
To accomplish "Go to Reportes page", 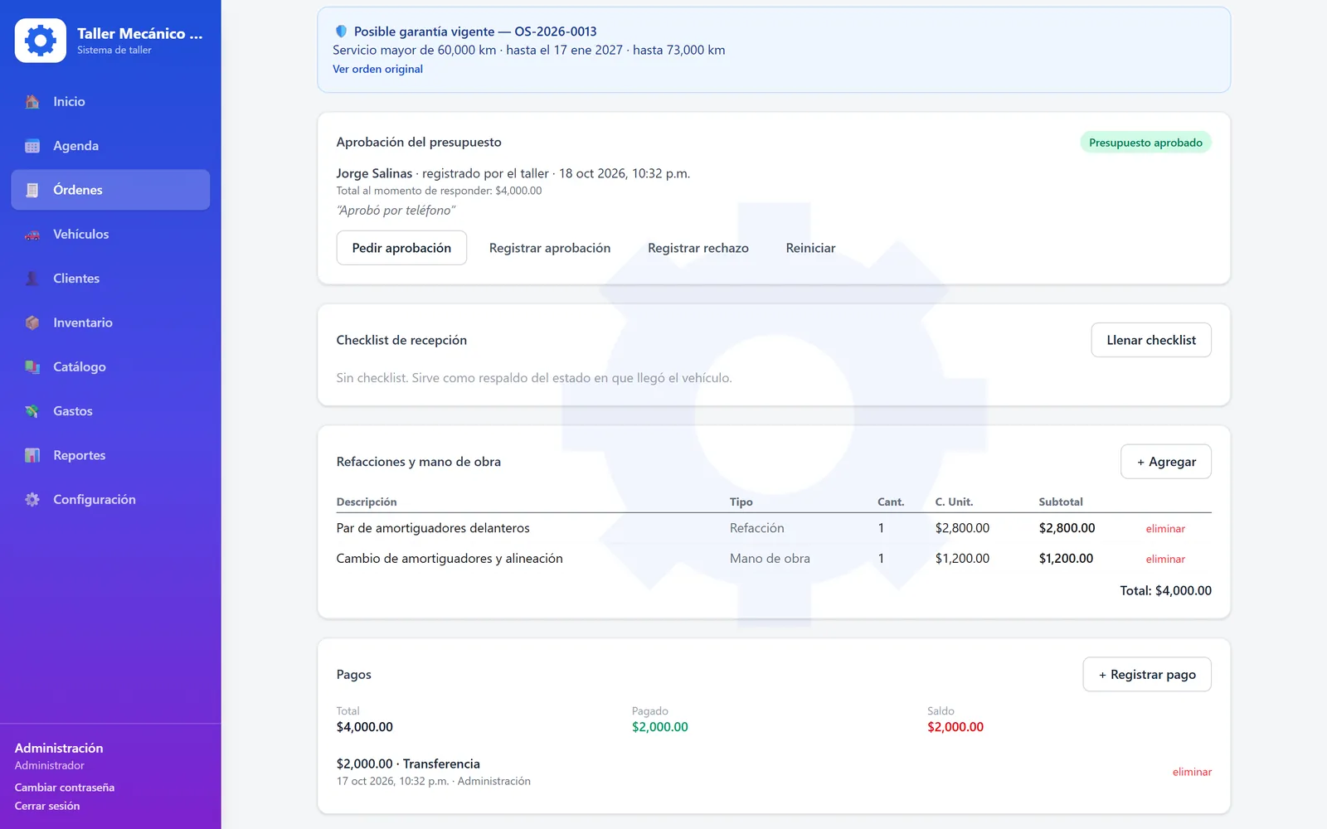I will coord(110,455).
